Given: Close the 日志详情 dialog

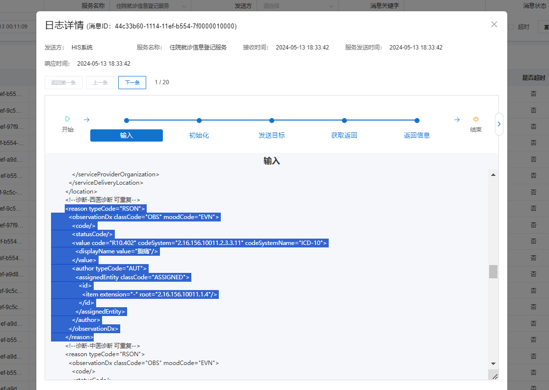Looking at the screenshot, I should tap(494, 24).
